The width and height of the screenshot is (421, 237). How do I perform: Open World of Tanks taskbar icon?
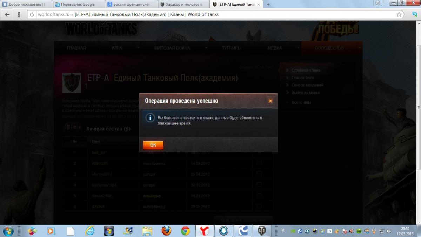[262, 231]
